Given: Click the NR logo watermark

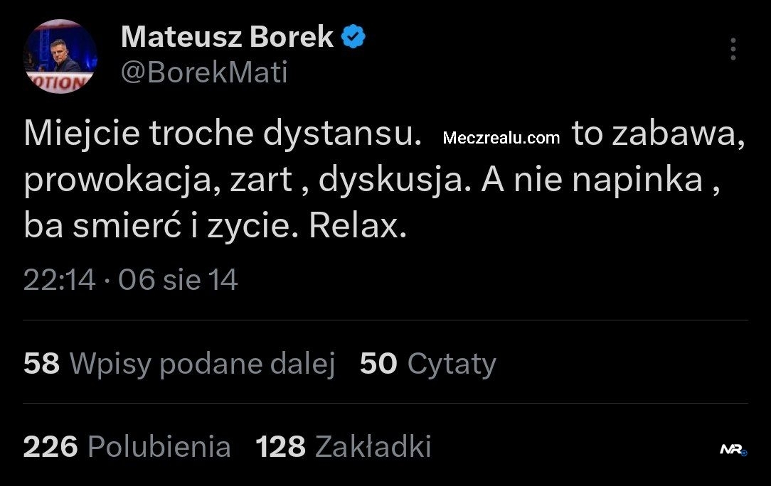Looking at the screenshot, I should (733, 450).
